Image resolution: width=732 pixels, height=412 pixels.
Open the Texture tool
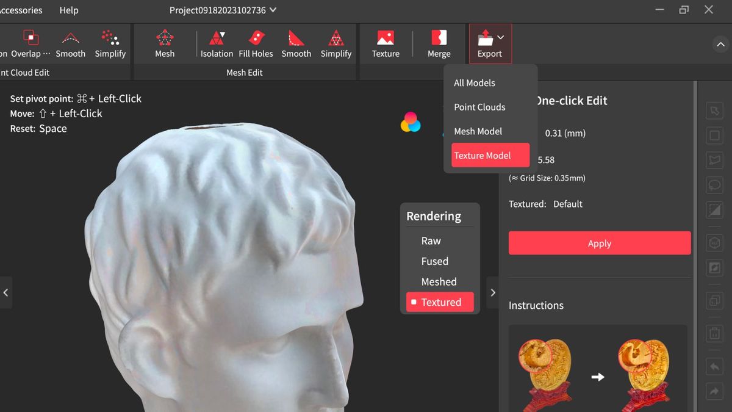(386, 43)
